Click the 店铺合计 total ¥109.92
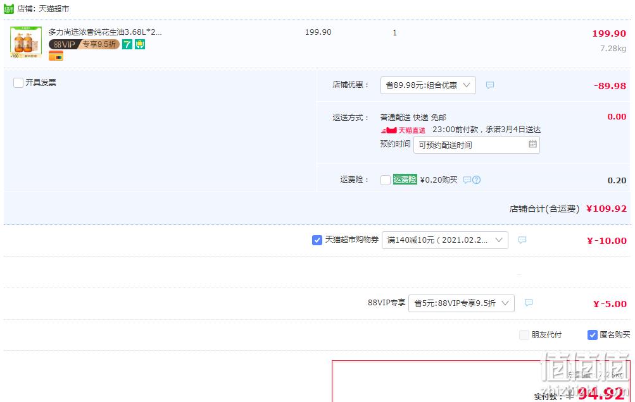 point(607,209)
